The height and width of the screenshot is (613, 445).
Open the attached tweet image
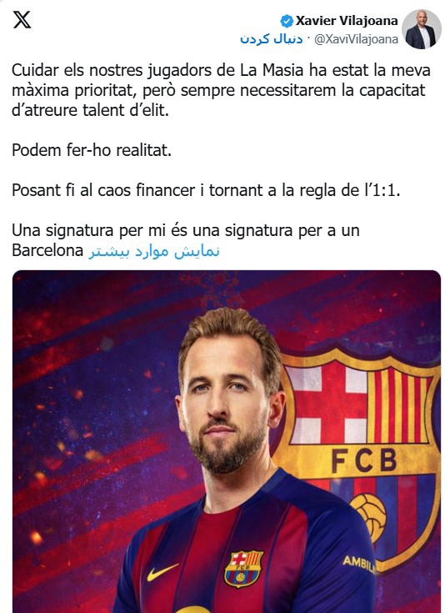(227, 441)
